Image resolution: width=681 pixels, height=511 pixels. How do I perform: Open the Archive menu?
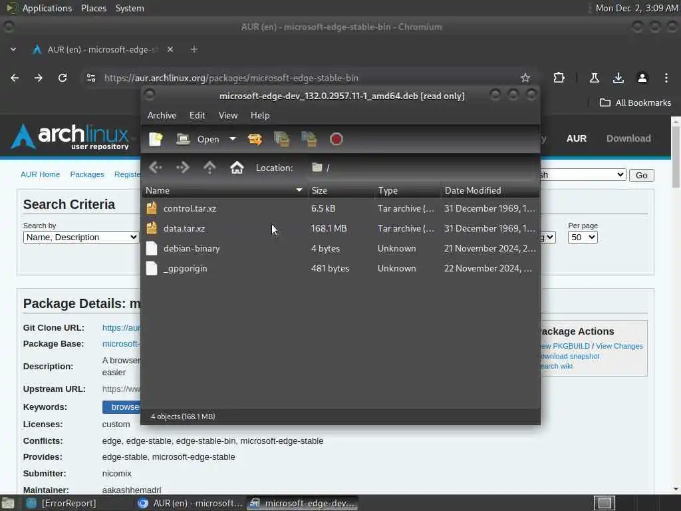click(162, 115)
